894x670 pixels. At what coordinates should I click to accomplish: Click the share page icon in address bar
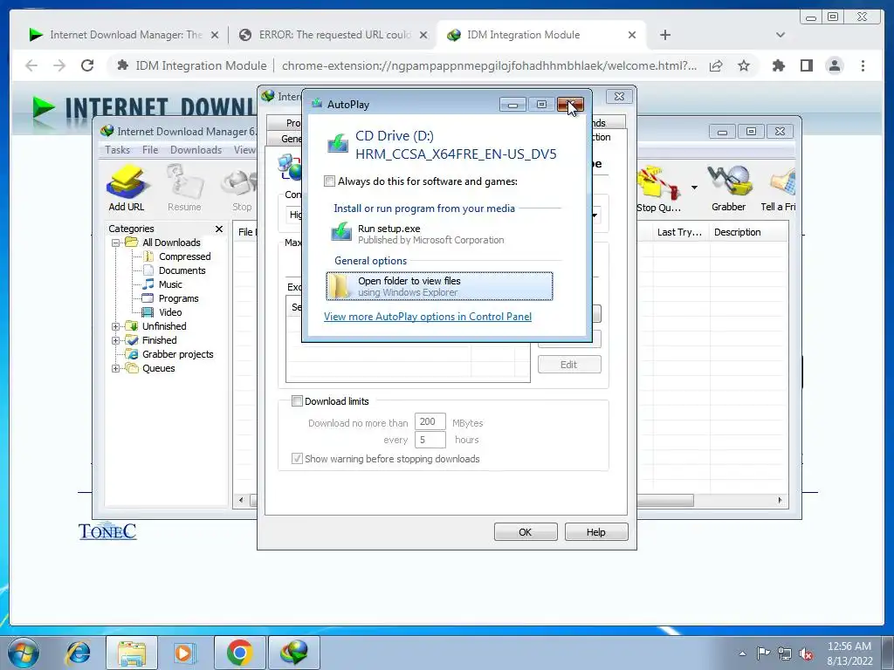716,65
